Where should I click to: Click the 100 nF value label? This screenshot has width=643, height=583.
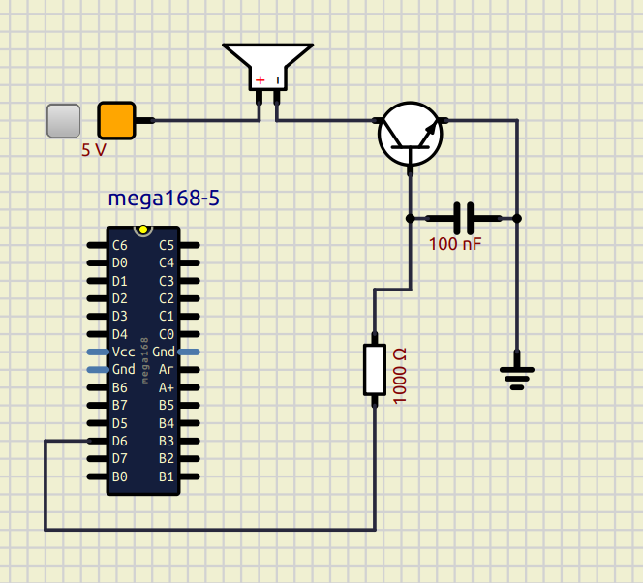pos(455,244)
